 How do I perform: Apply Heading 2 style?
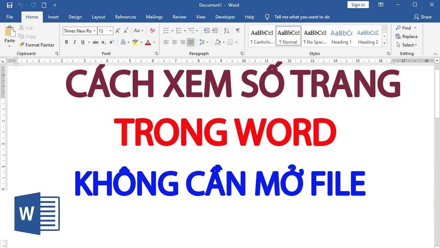368,36
